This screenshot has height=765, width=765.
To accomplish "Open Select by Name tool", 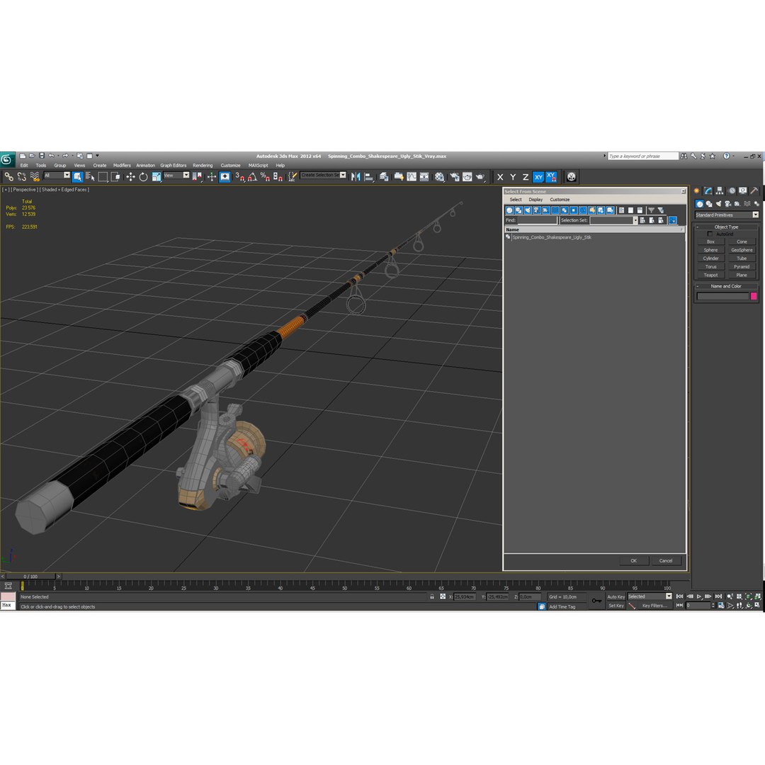I will [x=90, y=176].
